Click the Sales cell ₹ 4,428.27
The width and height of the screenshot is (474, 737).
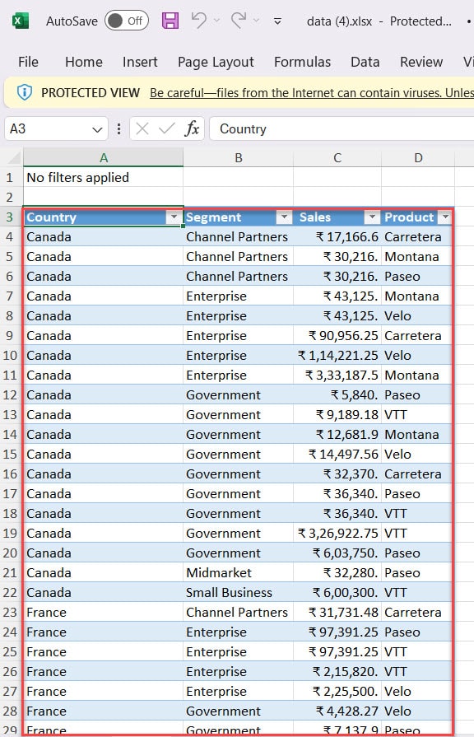(337, 710)
